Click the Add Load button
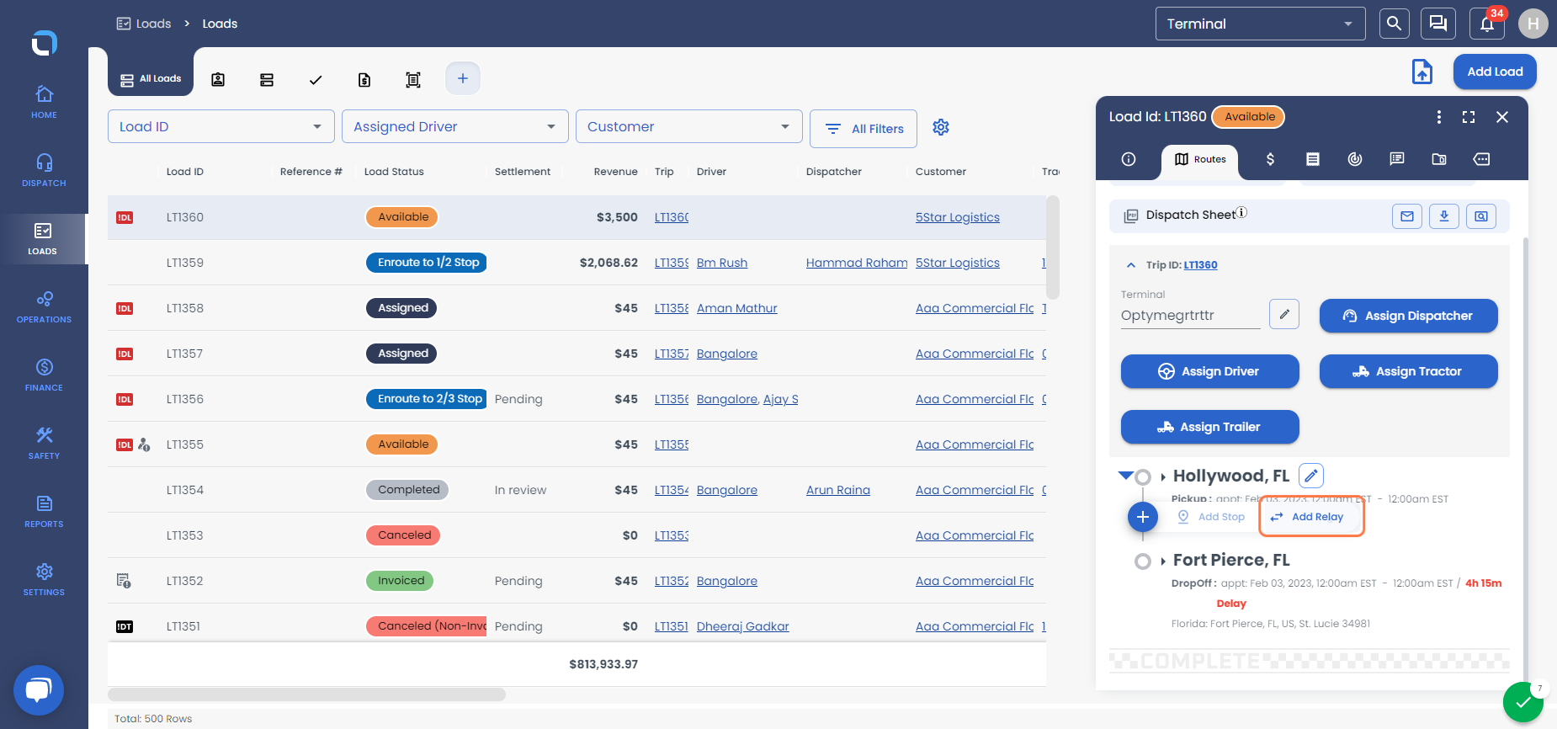 click(x=1495, y=72)
